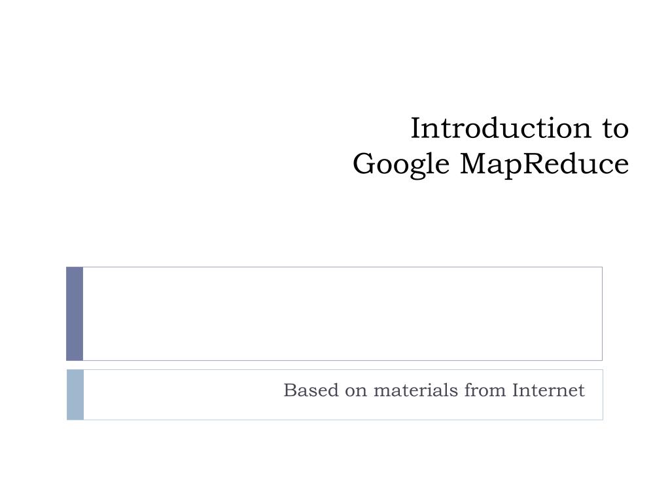
Task: Click the word "MapReduce" in the title
Action: [x=544, y=164]
